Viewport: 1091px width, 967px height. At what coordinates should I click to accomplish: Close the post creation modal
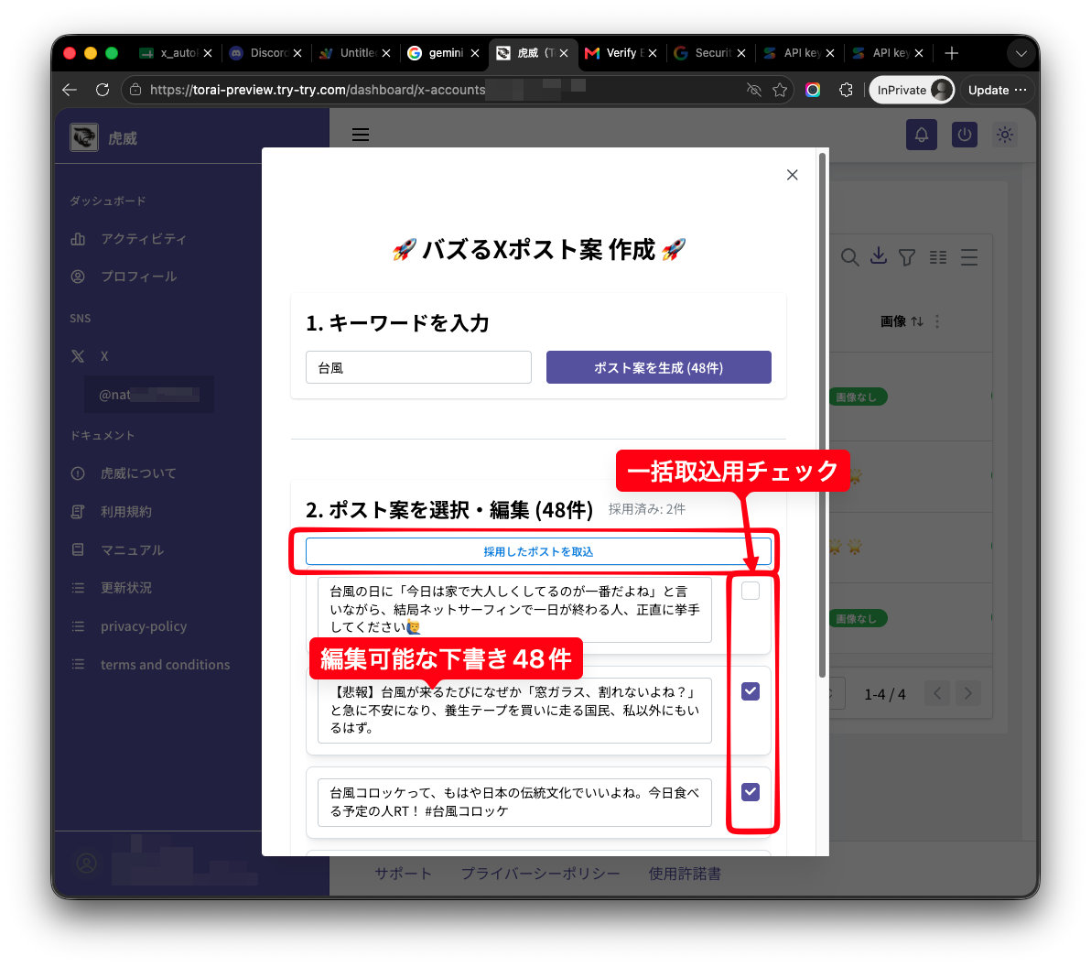[x=792, y=175]
